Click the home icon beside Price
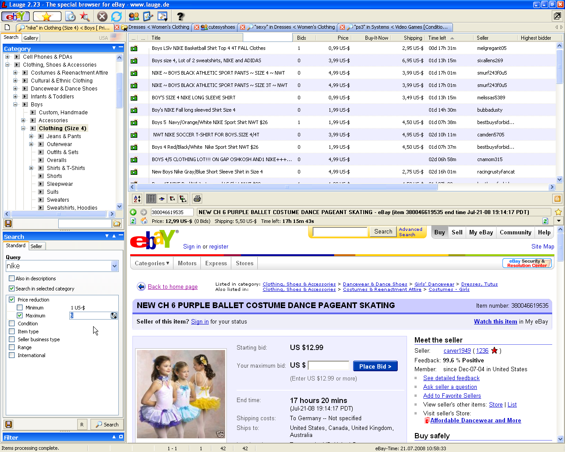 pos(143,221)
